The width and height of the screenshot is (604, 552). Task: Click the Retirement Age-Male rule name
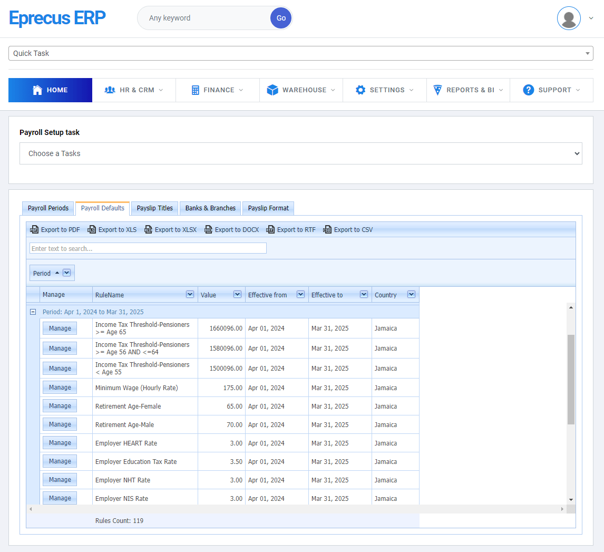pyautogui.click(x=124, y=424)
